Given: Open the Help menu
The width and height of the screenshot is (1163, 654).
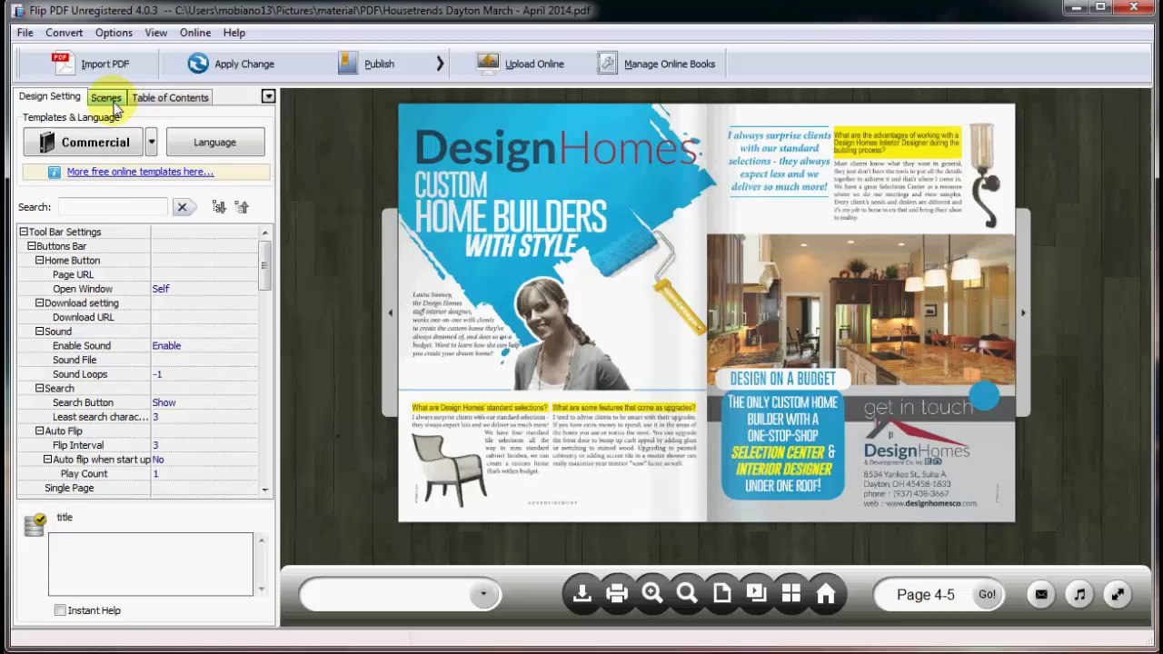Looking at the screenshot, I should (x=234, y=33).
